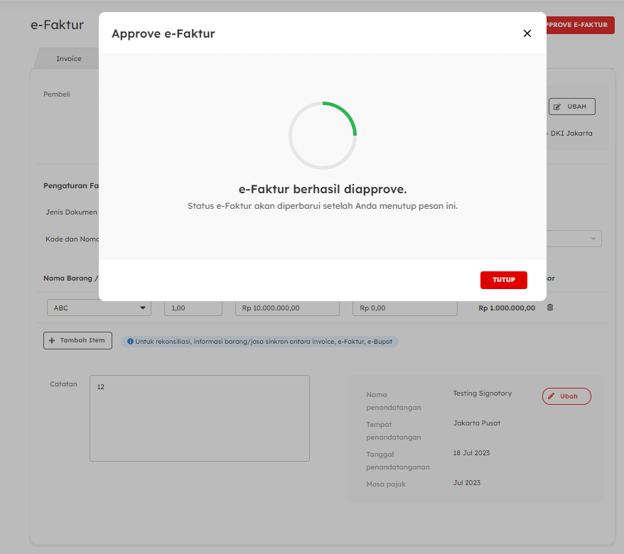Expand the Kode dan Nomor dropdown arrow
Image resolution: width=624 pixels, height=554 pixels.
[x=593, y=239]
